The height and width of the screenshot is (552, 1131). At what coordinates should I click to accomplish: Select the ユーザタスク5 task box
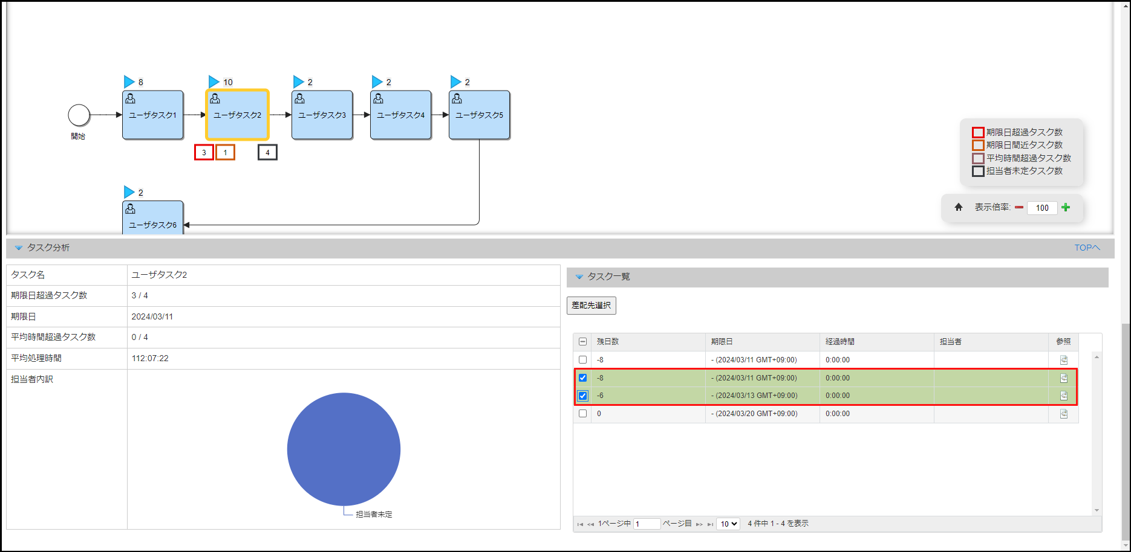[x=480, y=115]
